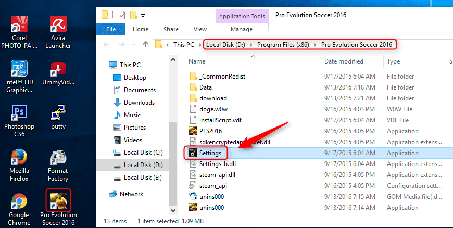Open the File ribbon tab

coord(111,29)
